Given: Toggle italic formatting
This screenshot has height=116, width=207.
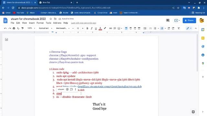Looking at the screenshot, I should pyautogui.click(x=92, y=28).
